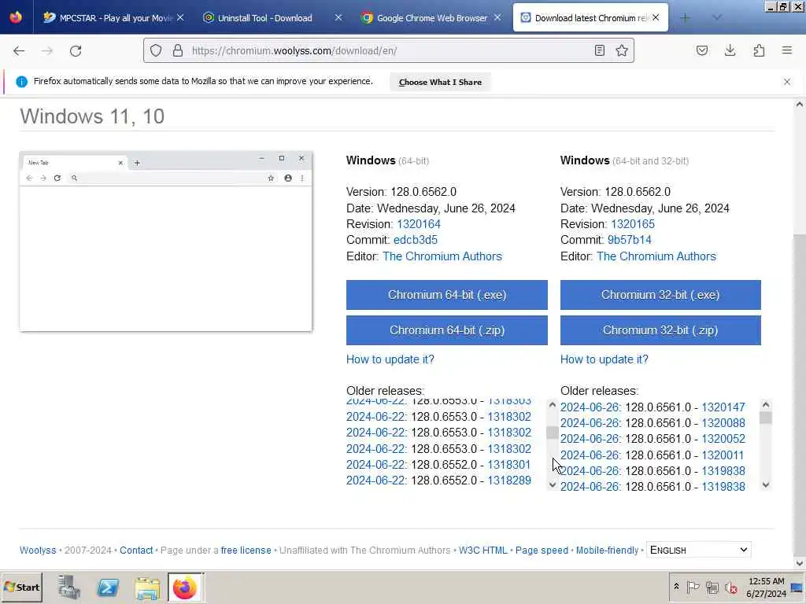Open commit edcb3d5 link
The image size is (806, 604).
pyautogui.click(x=416, y=240)
